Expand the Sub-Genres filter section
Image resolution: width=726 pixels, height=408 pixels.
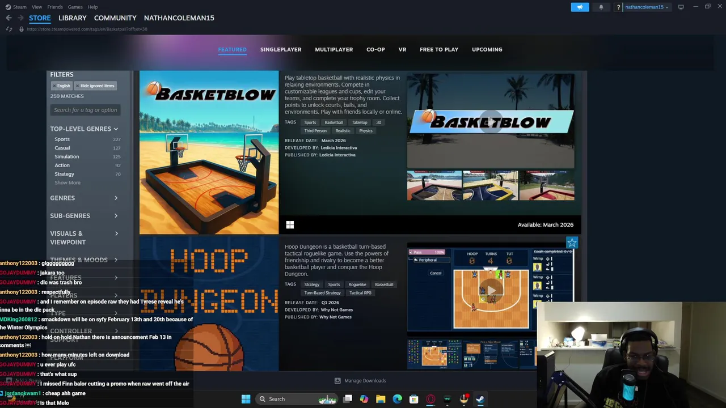(84, 215)
